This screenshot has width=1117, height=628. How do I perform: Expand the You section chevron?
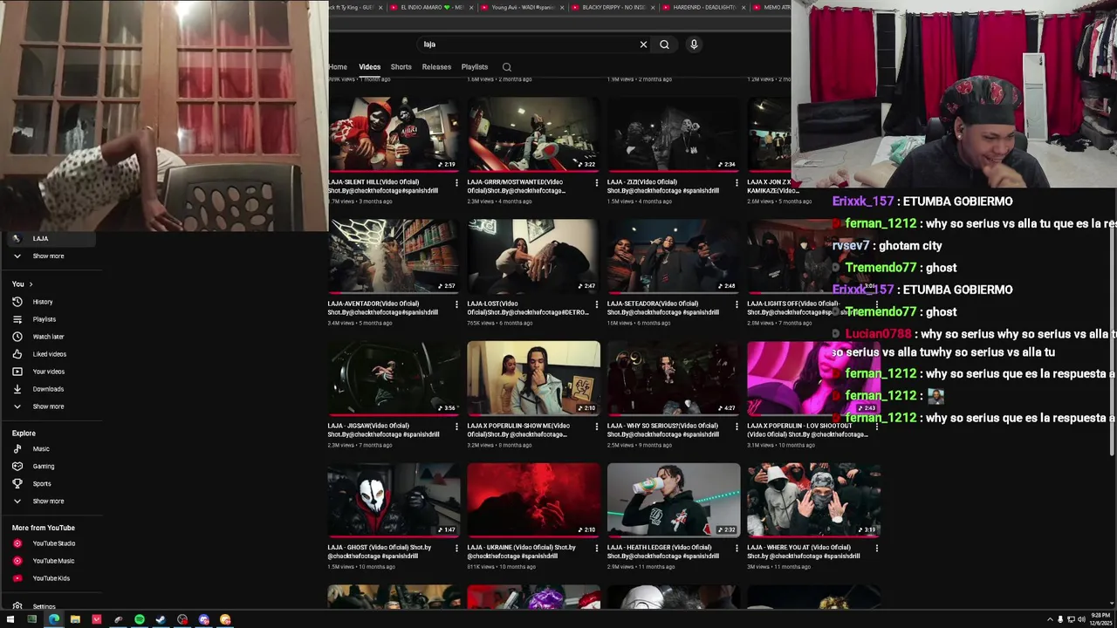pyautogui.click(x=31, y=284)
